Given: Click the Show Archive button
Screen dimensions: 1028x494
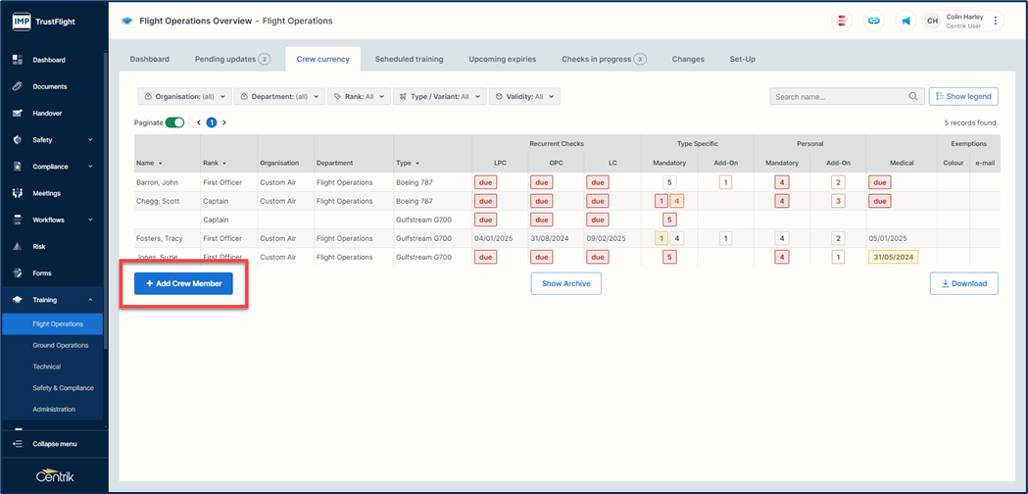Looking at the screenshot, I should click(565, 283).
